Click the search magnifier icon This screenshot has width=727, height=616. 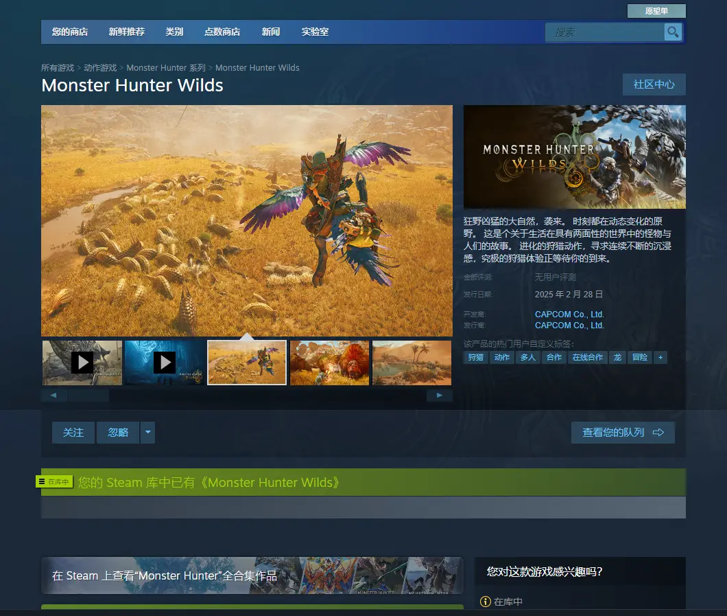tap(672, 32)
